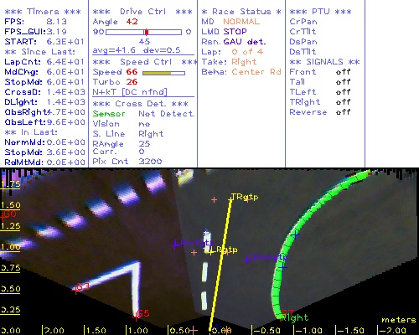Viewport: 419px width, 335px height.
Task: Toggle the Reverse signal off indicator
Action: (344, 112)
